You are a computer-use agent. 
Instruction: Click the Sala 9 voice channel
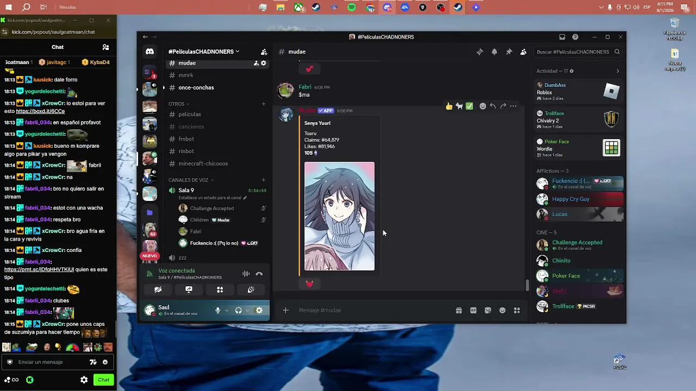[217, 190]
